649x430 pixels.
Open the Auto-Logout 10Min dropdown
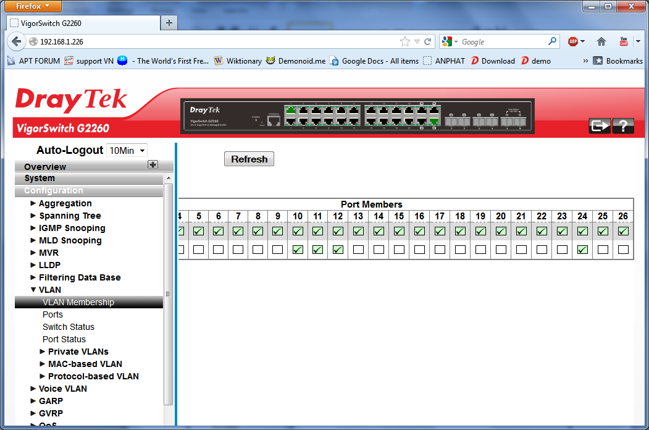tap(127, 150)
